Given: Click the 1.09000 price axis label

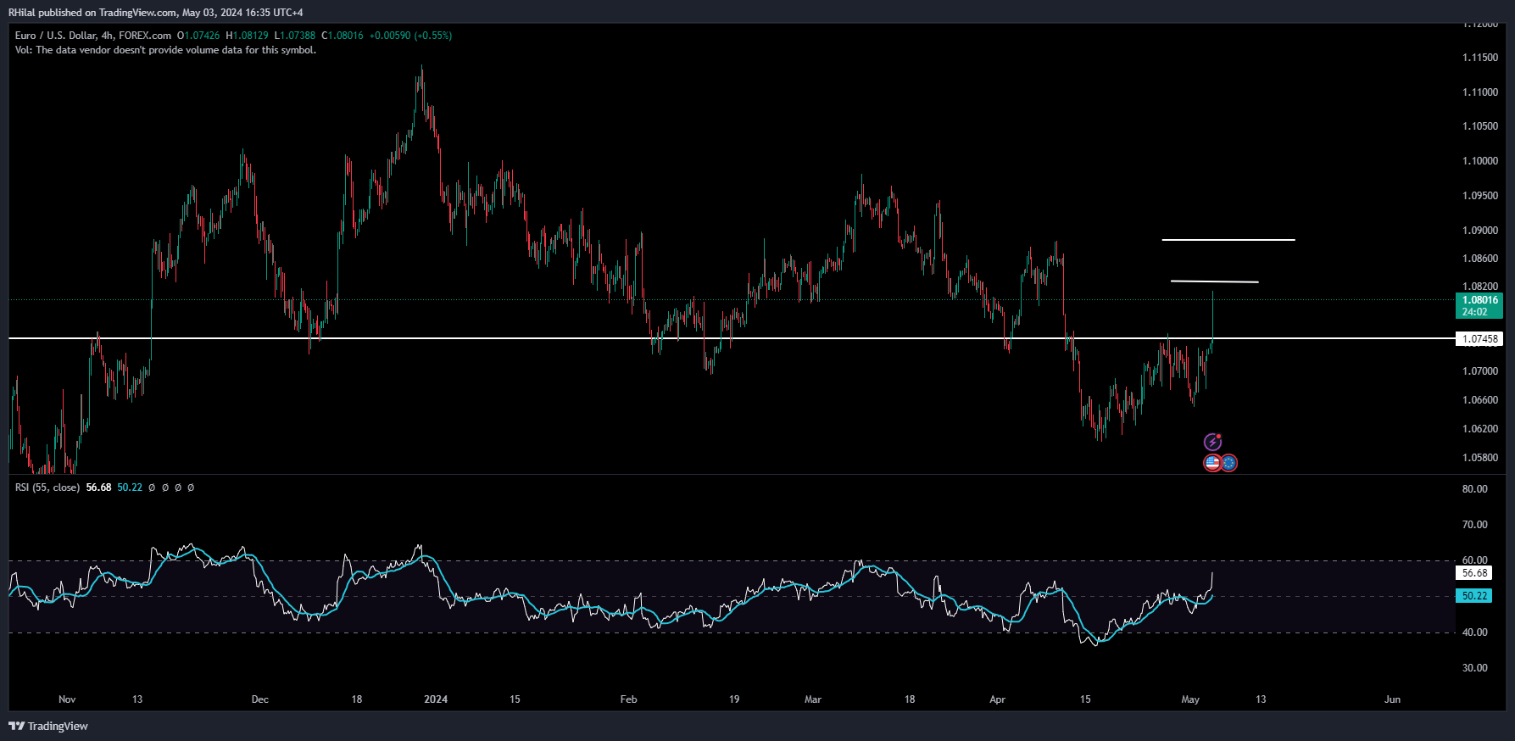Looking at the screenshot, I should pyautogui.click(x=1480, y=231).
